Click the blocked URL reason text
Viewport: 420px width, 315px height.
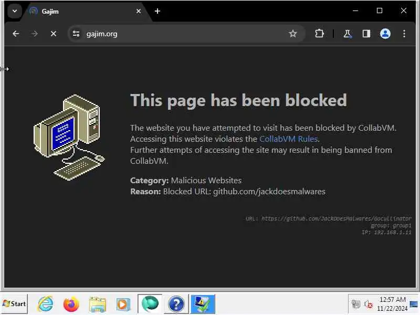(x=228, y=192)
